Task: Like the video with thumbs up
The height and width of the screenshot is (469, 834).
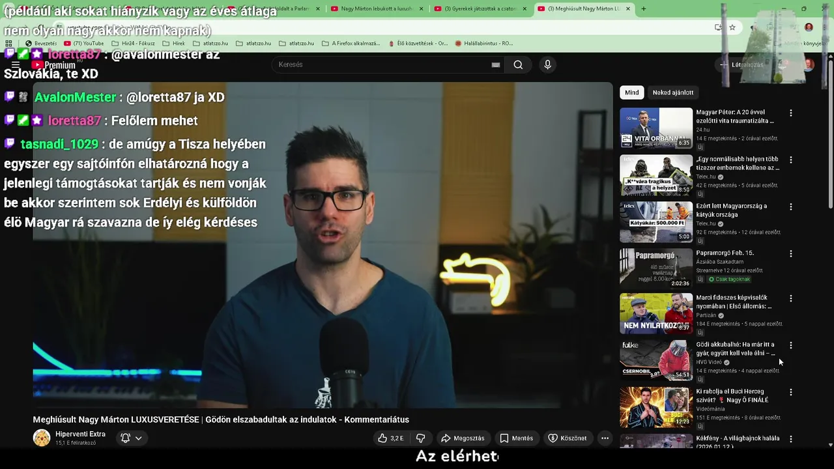Action: [x=391, y=438]
